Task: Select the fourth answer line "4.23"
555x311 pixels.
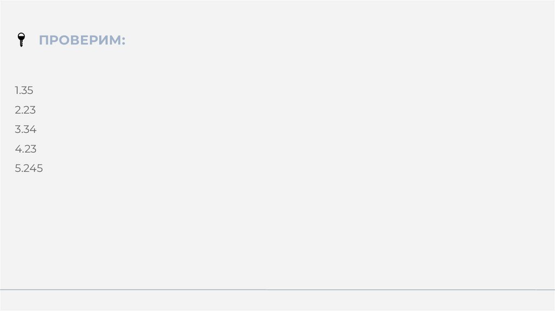Action: click(x=25, y=149)
